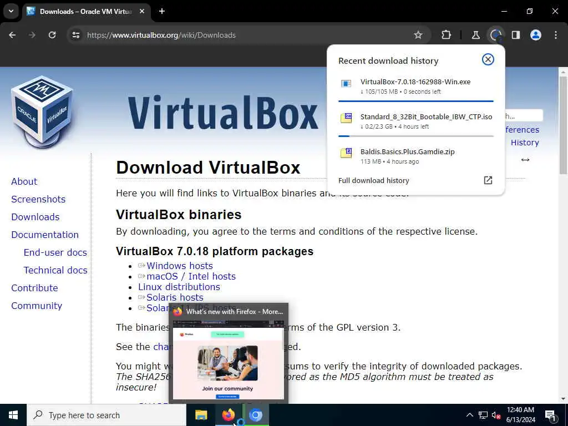568x426 pixels.
Task: Open the Contribute sidebar link
Action: [x=34, y=288]
